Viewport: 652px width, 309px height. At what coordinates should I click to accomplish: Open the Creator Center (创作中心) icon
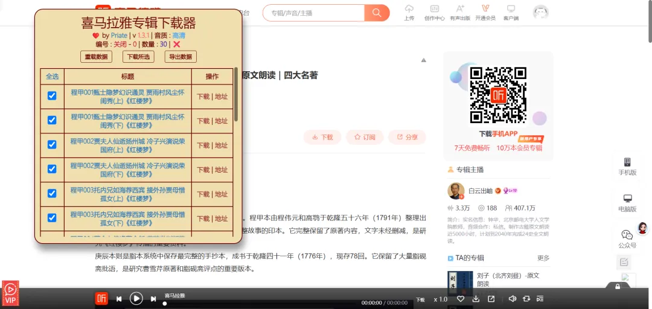(435, 8)
